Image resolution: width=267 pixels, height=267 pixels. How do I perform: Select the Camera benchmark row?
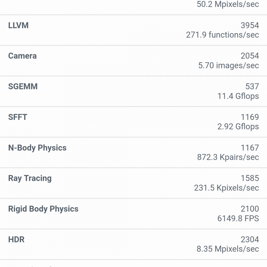pyautogui.click(x=133, y=61)
